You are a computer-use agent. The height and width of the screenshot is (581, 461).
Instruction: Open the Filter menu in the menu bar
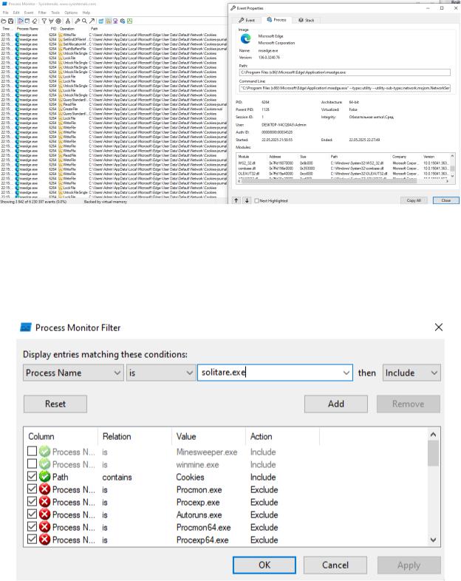point(42,13)
